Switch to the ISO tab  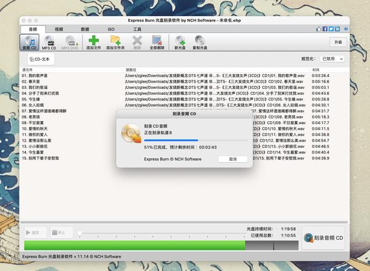[x=111, y=29]
